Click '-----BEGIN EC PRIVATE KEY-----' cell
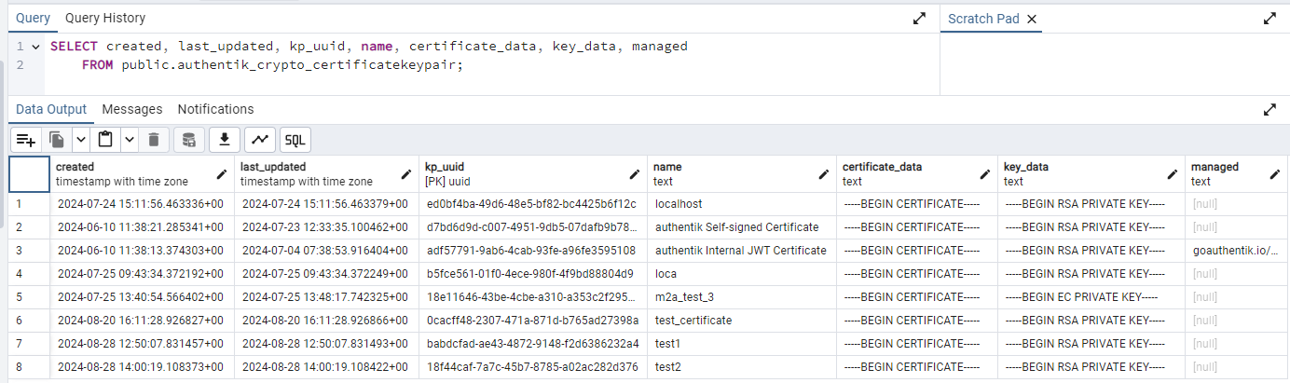 (x=1091, y=296)
